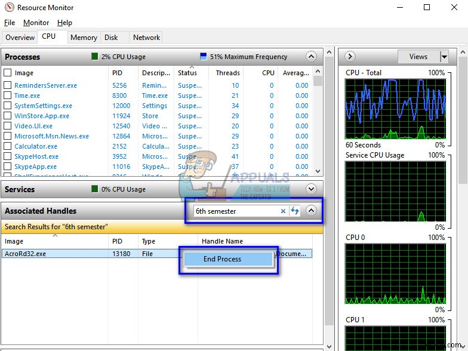Check the RemindersServer.exe checkbox

pyautogui.click(x=8, y=85)
